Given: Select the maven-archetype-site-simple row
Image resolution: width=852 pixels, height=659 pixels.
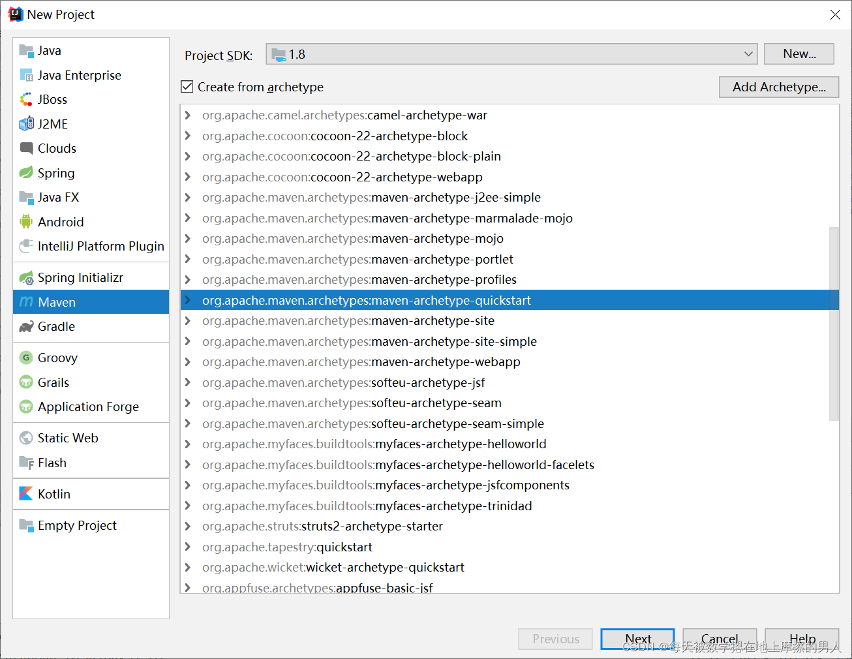Looking at the screenshot, I should tap(510, 341).
